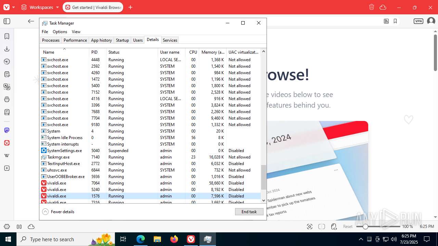Open the Notes panel
This screenshot has height=246, width=438.
pos(7,74)
